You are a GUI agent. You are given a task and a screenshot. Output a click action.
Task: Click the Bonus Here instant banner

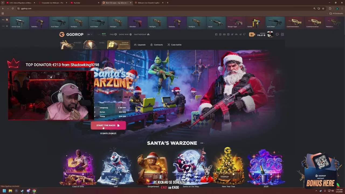320,171
